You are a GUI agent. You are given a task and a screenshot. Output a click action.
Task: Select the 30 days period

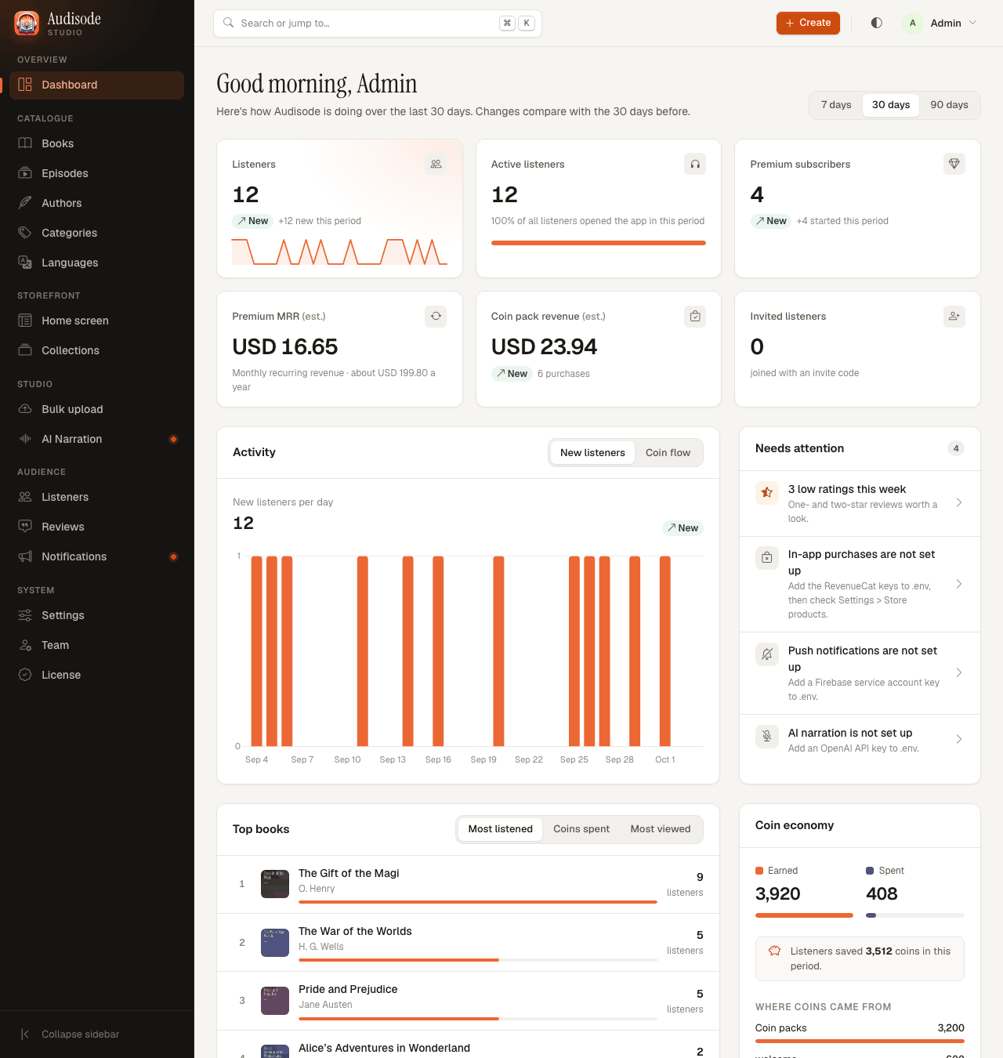tap(891, 105)
